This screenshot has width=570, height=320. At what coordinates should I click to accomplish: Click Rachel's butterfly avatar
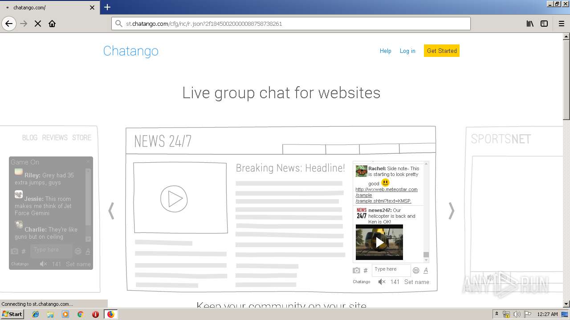(361, 171)
